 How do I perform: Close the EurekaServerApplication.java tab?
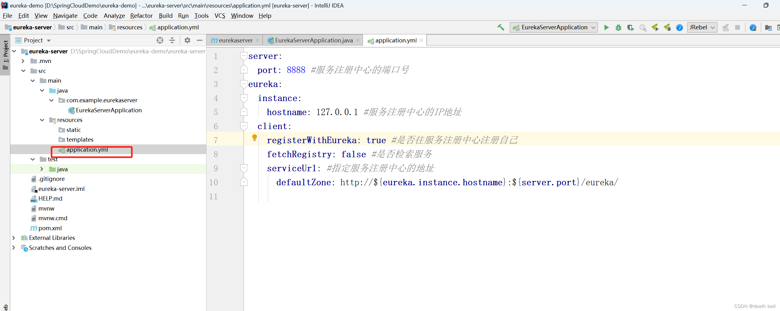(x=358, y=40)
